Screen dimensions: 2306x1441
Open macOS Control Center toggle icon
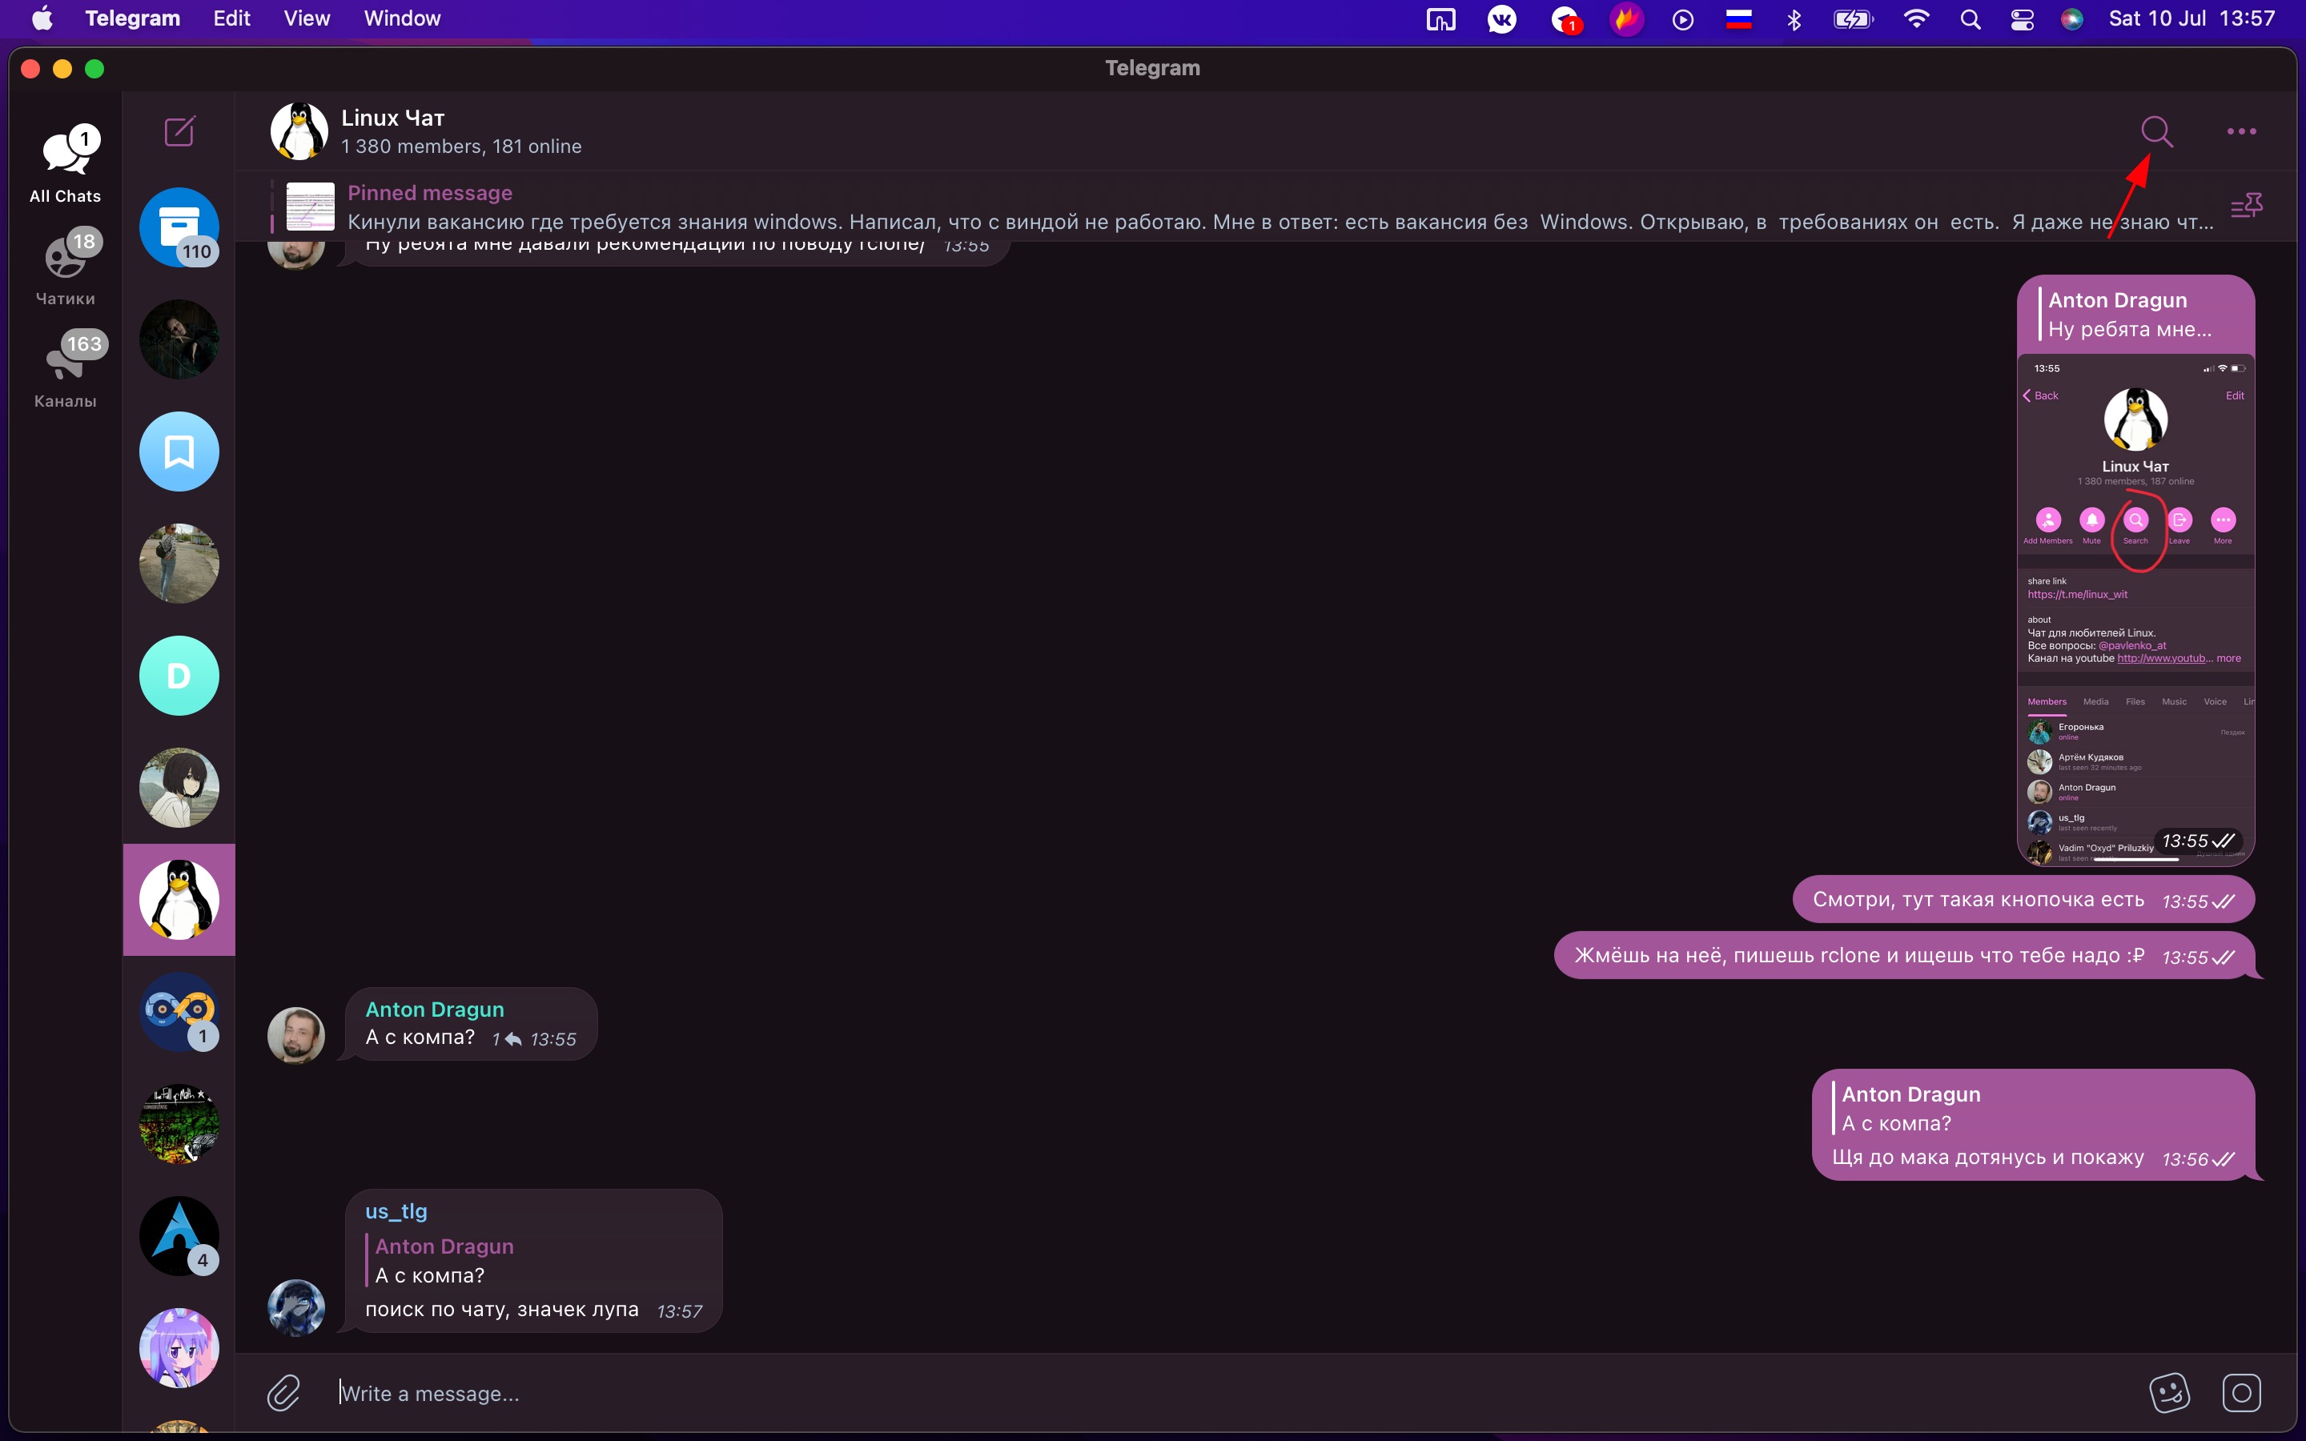point(2022,19)
